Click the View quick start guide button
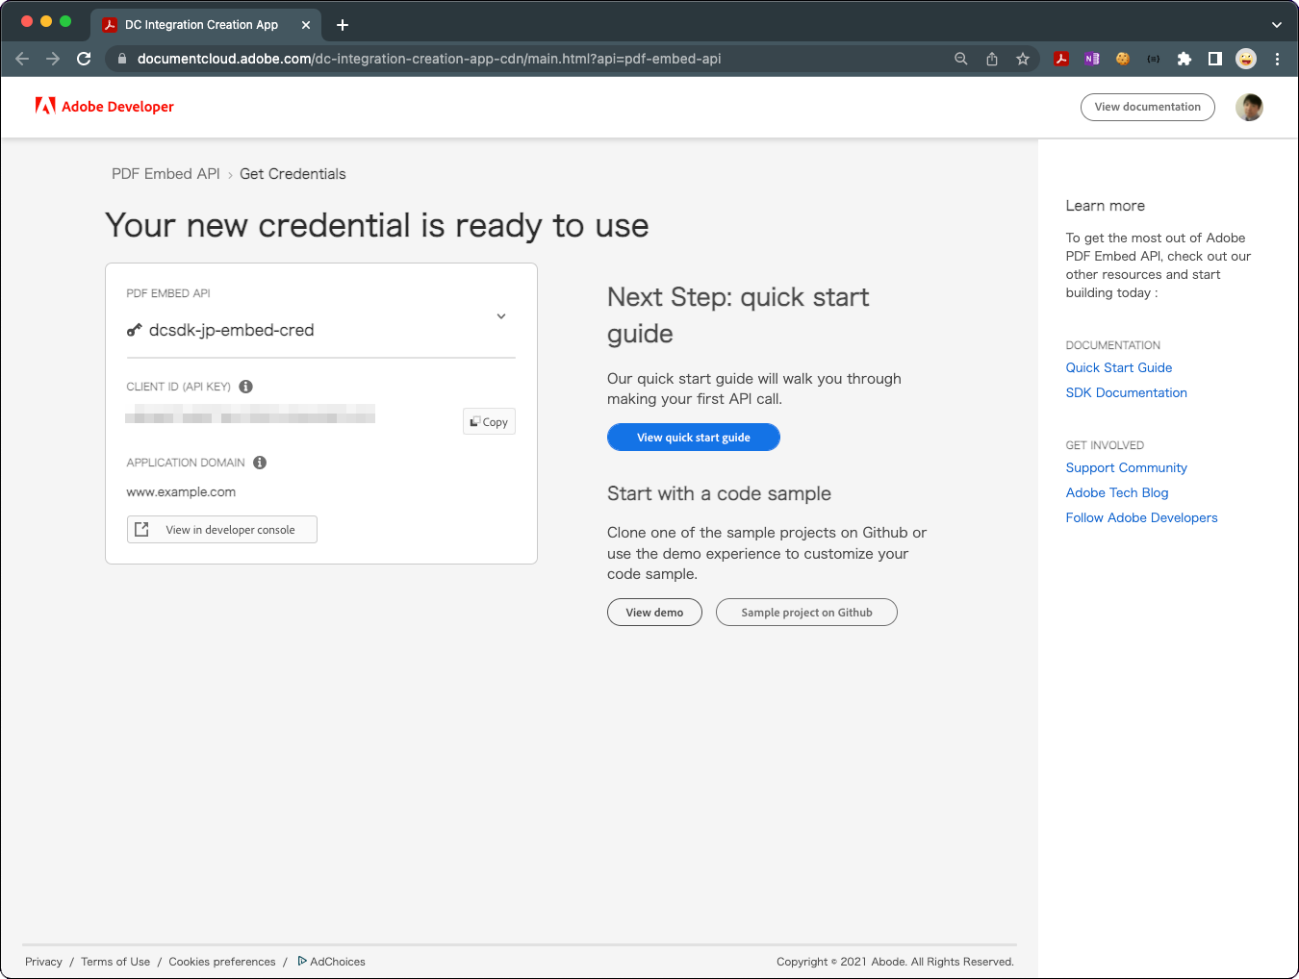 pyautogui.click(x=693, y=437)
